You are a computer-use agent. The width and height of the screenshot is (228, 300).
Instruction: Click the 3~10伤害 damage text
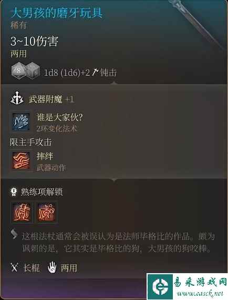(34, 41)
